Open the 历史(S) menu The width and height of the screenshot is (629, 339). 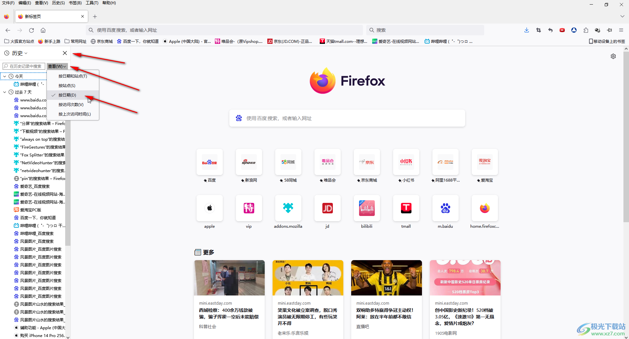tap(58, 3)
